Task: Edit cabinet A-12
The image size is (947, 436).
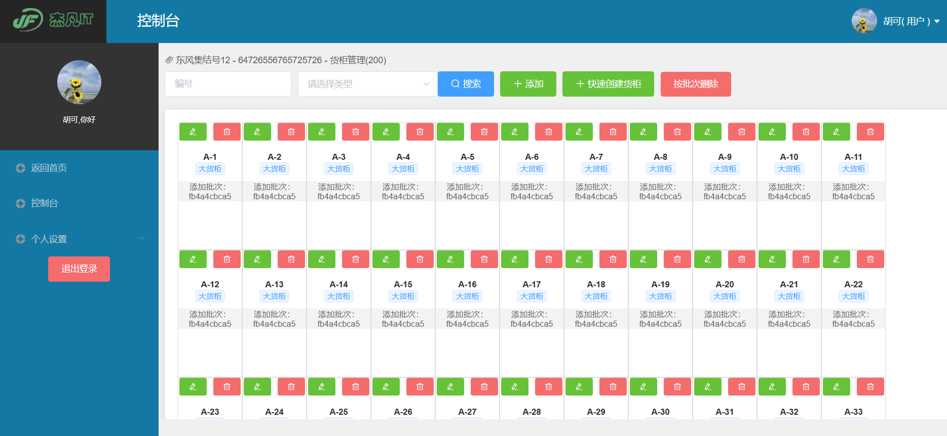Action: [193, 259]
